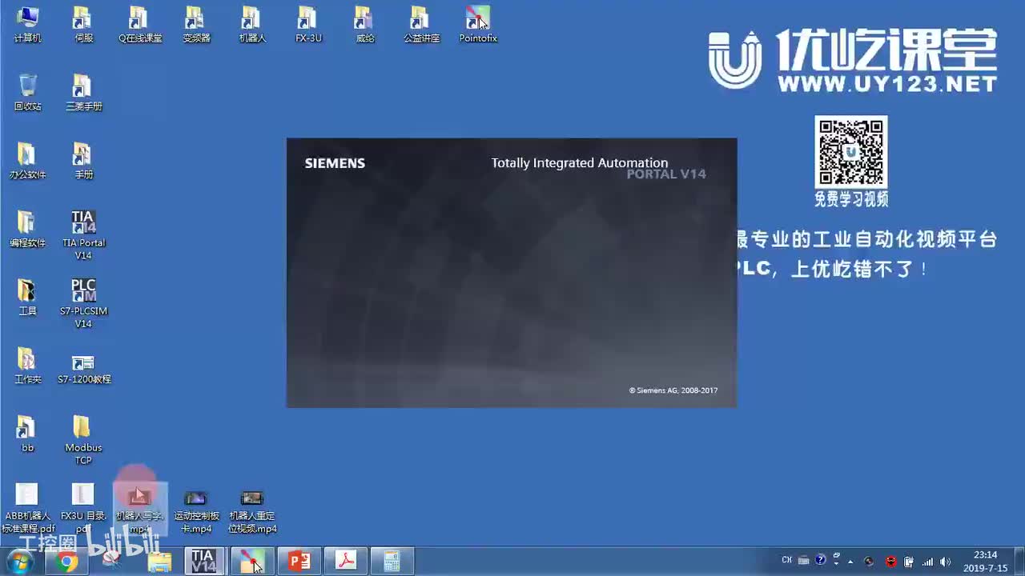1025x576 pixels.
Task: Open the FX3U 目录.pdf file
Action: (83, 507)
